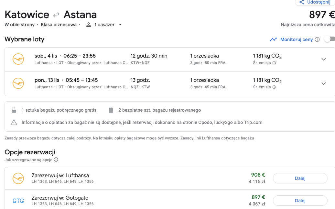Click the 897 € Gotogate price
Image resolution: width=335 pixels, height=209 pixels.
click(x=258, y=197)
